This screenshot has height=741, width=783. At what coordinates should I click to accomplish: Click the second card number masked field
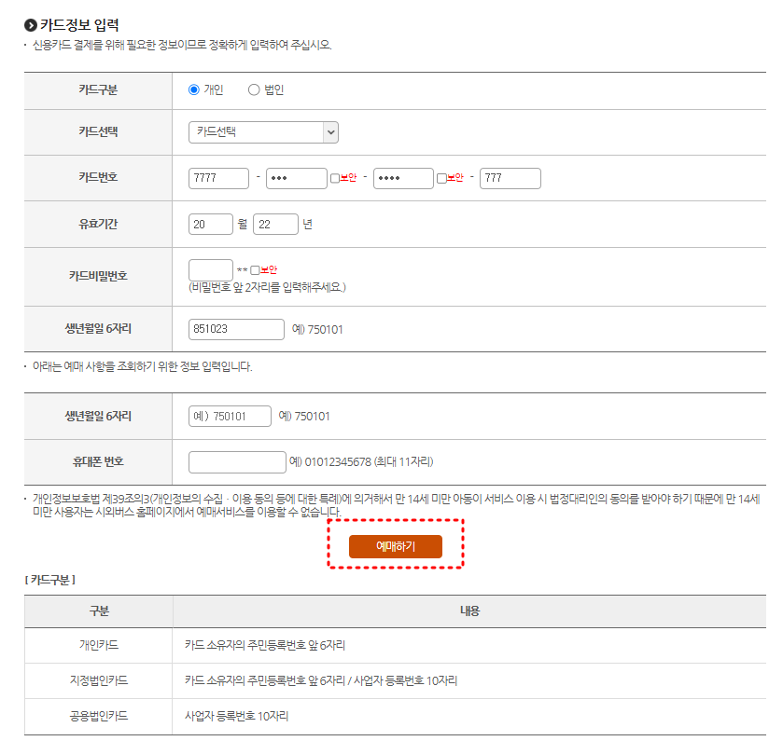[297, 178]
